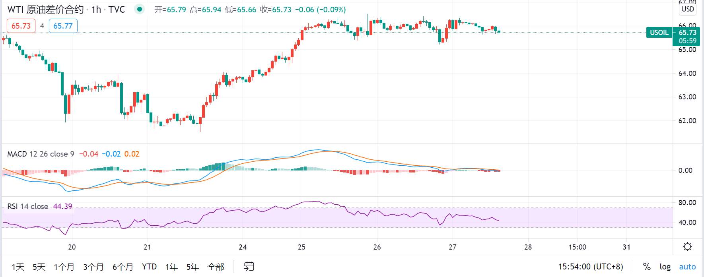Click the red sell price 65.73 button
The image size is (704, 277).
21,26
